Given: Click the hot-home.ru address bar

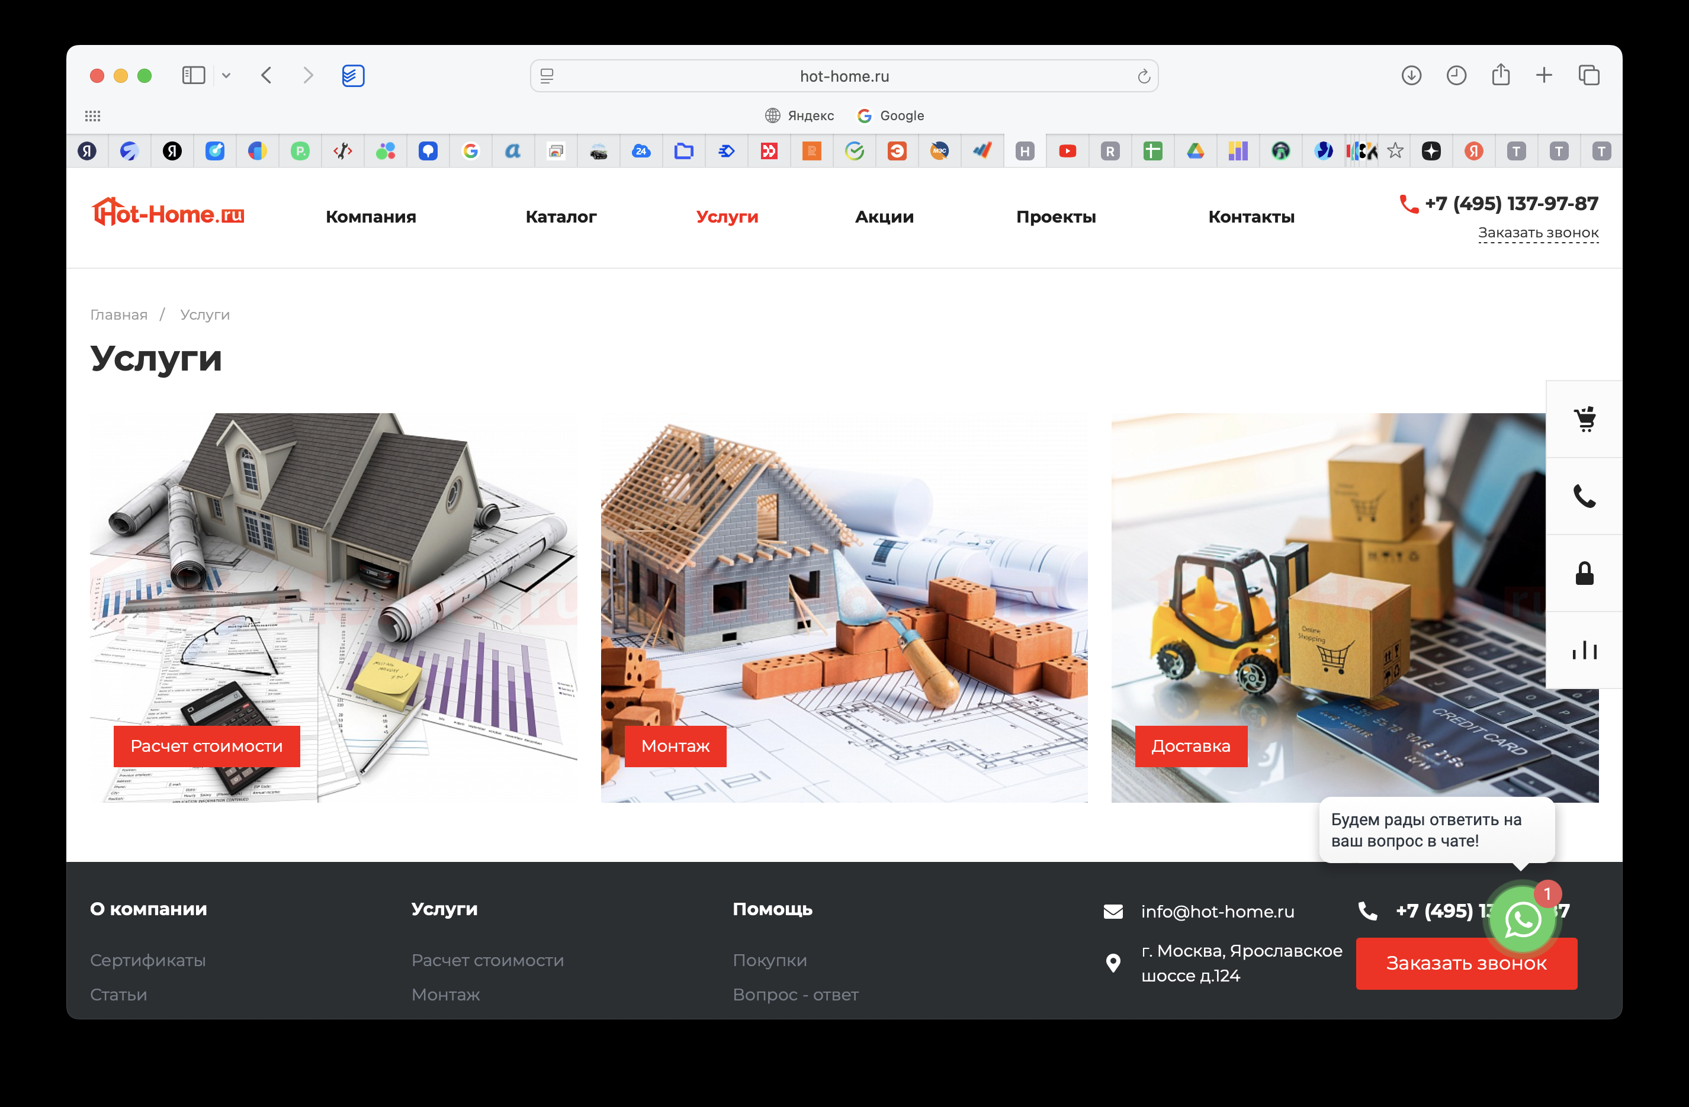Looking at the screenshot, I should click(x=844, y=76).
